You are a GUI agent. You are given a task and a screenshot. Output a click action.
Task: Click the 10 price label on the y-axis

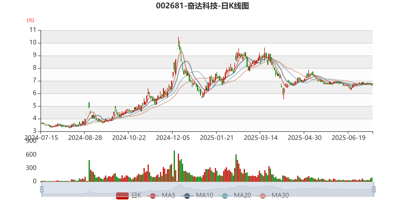[33, 42]
